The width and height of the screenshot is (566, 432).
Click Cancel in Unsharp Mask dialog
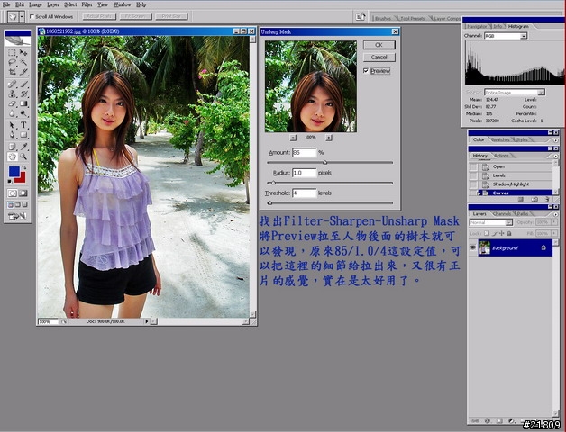click(x=379, y=58)
